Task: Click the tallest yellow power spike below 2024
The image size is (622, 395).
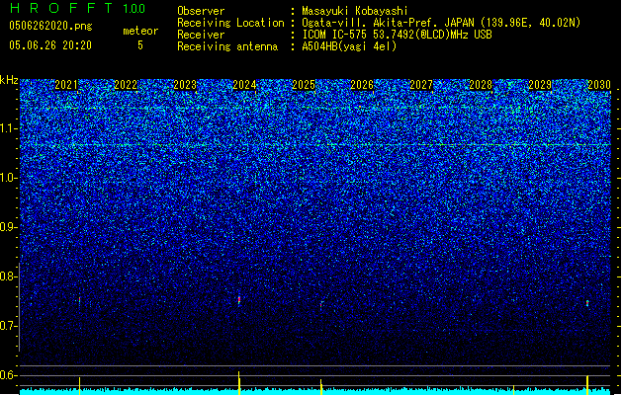Action: pyautogui.click(x=239, y=383)
